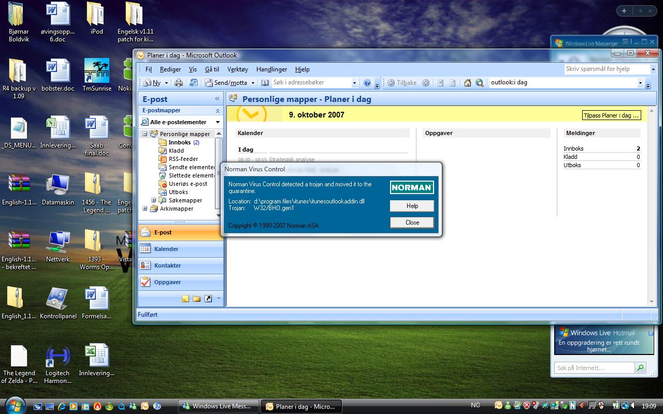Screen dimensions: 663x414
Task: Click the Send/motta button
Action: pyautogui.click(x=226, y=83)
